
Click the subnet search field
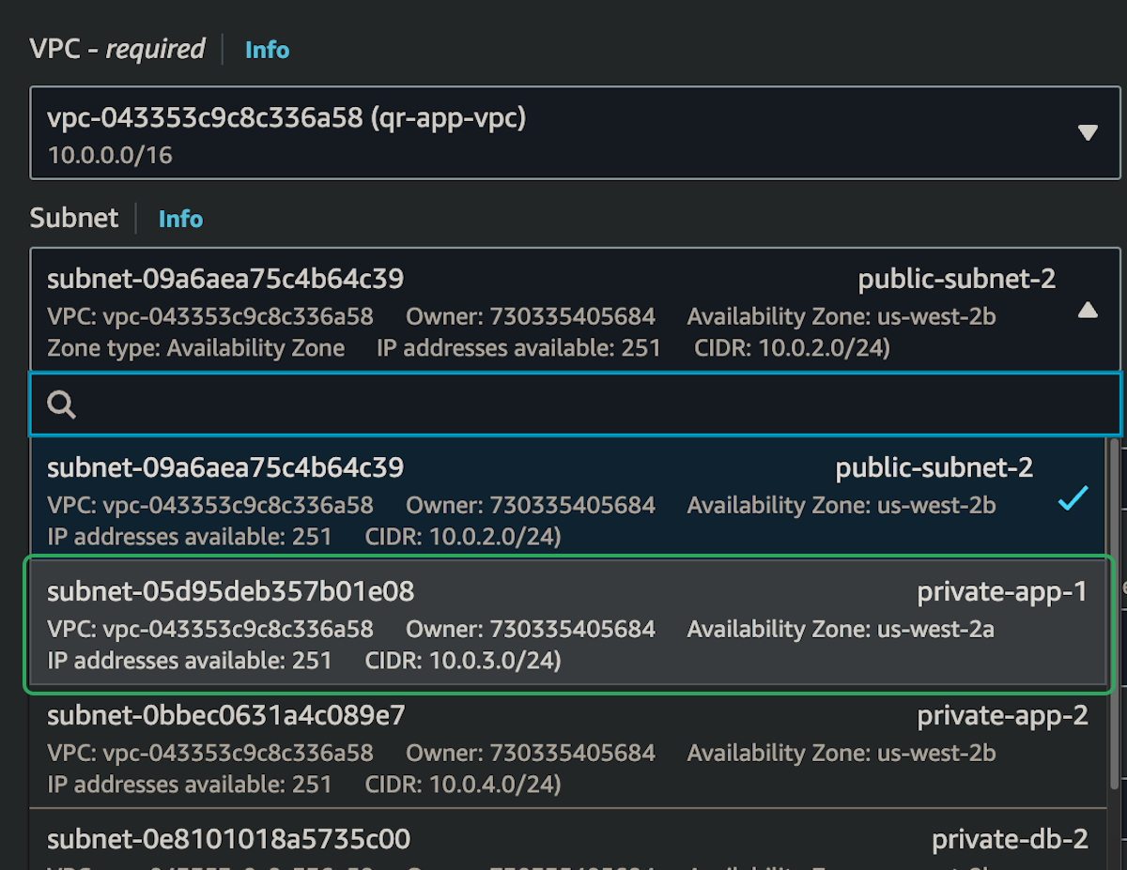coord(576,404)
